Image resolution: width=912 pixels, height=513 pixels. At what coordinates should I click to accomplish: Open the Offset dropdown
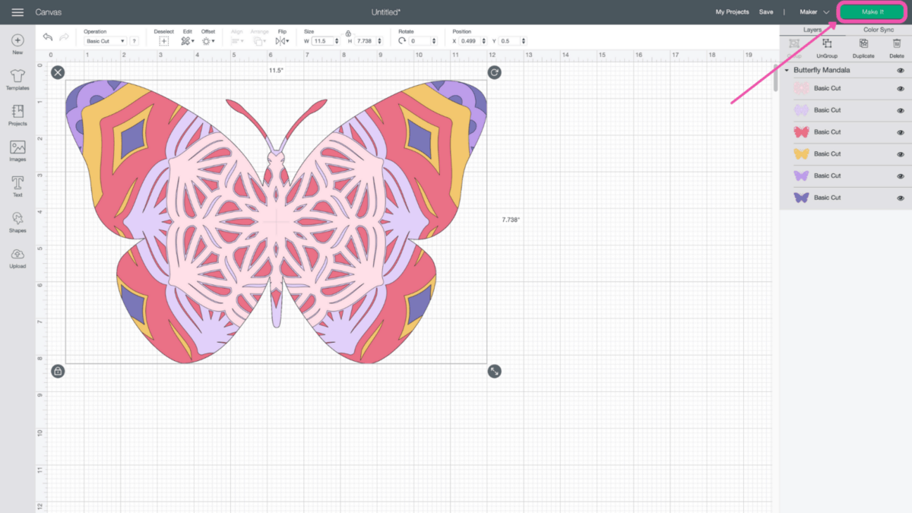click(207, 41)
